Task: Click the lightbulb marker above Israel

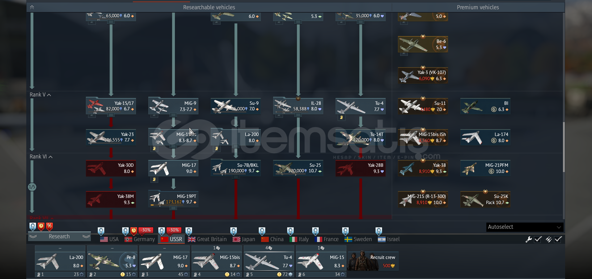Action: (x=379, y=231)
